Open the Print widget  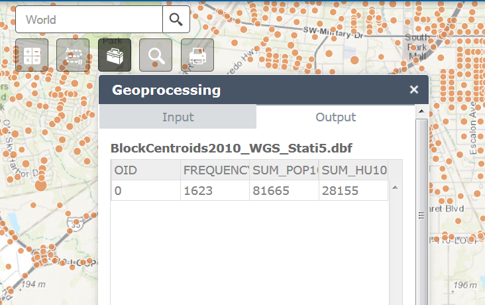click(x=197, y=55)
